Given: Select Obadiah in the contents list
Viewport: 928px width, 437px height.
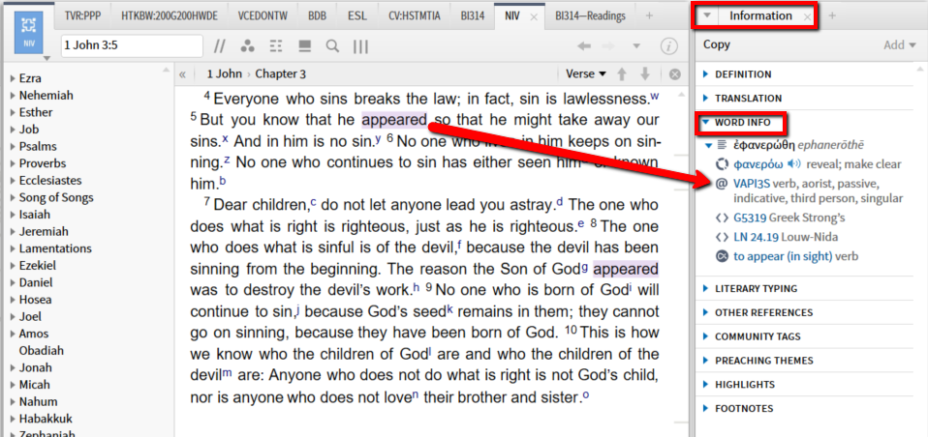Looking at the screenshot, I should click(42, 350).
